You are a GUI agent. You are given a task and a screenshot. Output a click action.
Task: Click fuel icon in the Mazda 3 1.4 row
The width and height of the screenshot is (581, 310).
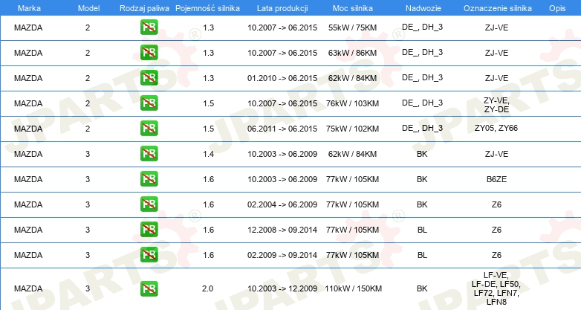tap(149, 154)
